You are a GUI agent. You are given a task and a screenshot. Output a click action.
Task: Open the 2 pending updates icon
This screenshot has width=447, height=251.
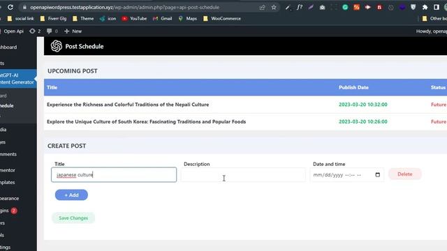(x=35, y=31)
